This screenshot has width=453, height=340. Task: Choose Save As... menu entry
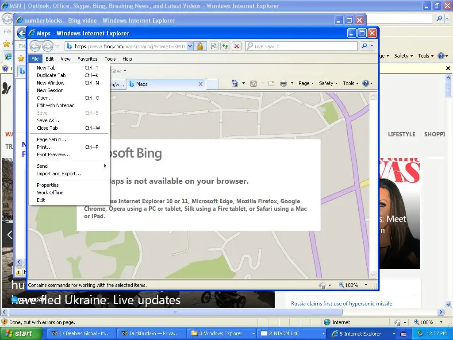coord(69,120)
